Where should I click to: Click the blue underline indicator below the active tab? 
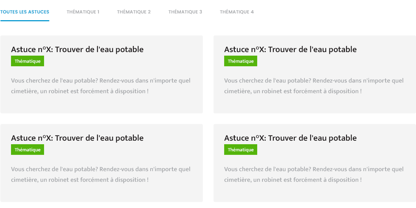pyautogui.click(x=25, y=20)
